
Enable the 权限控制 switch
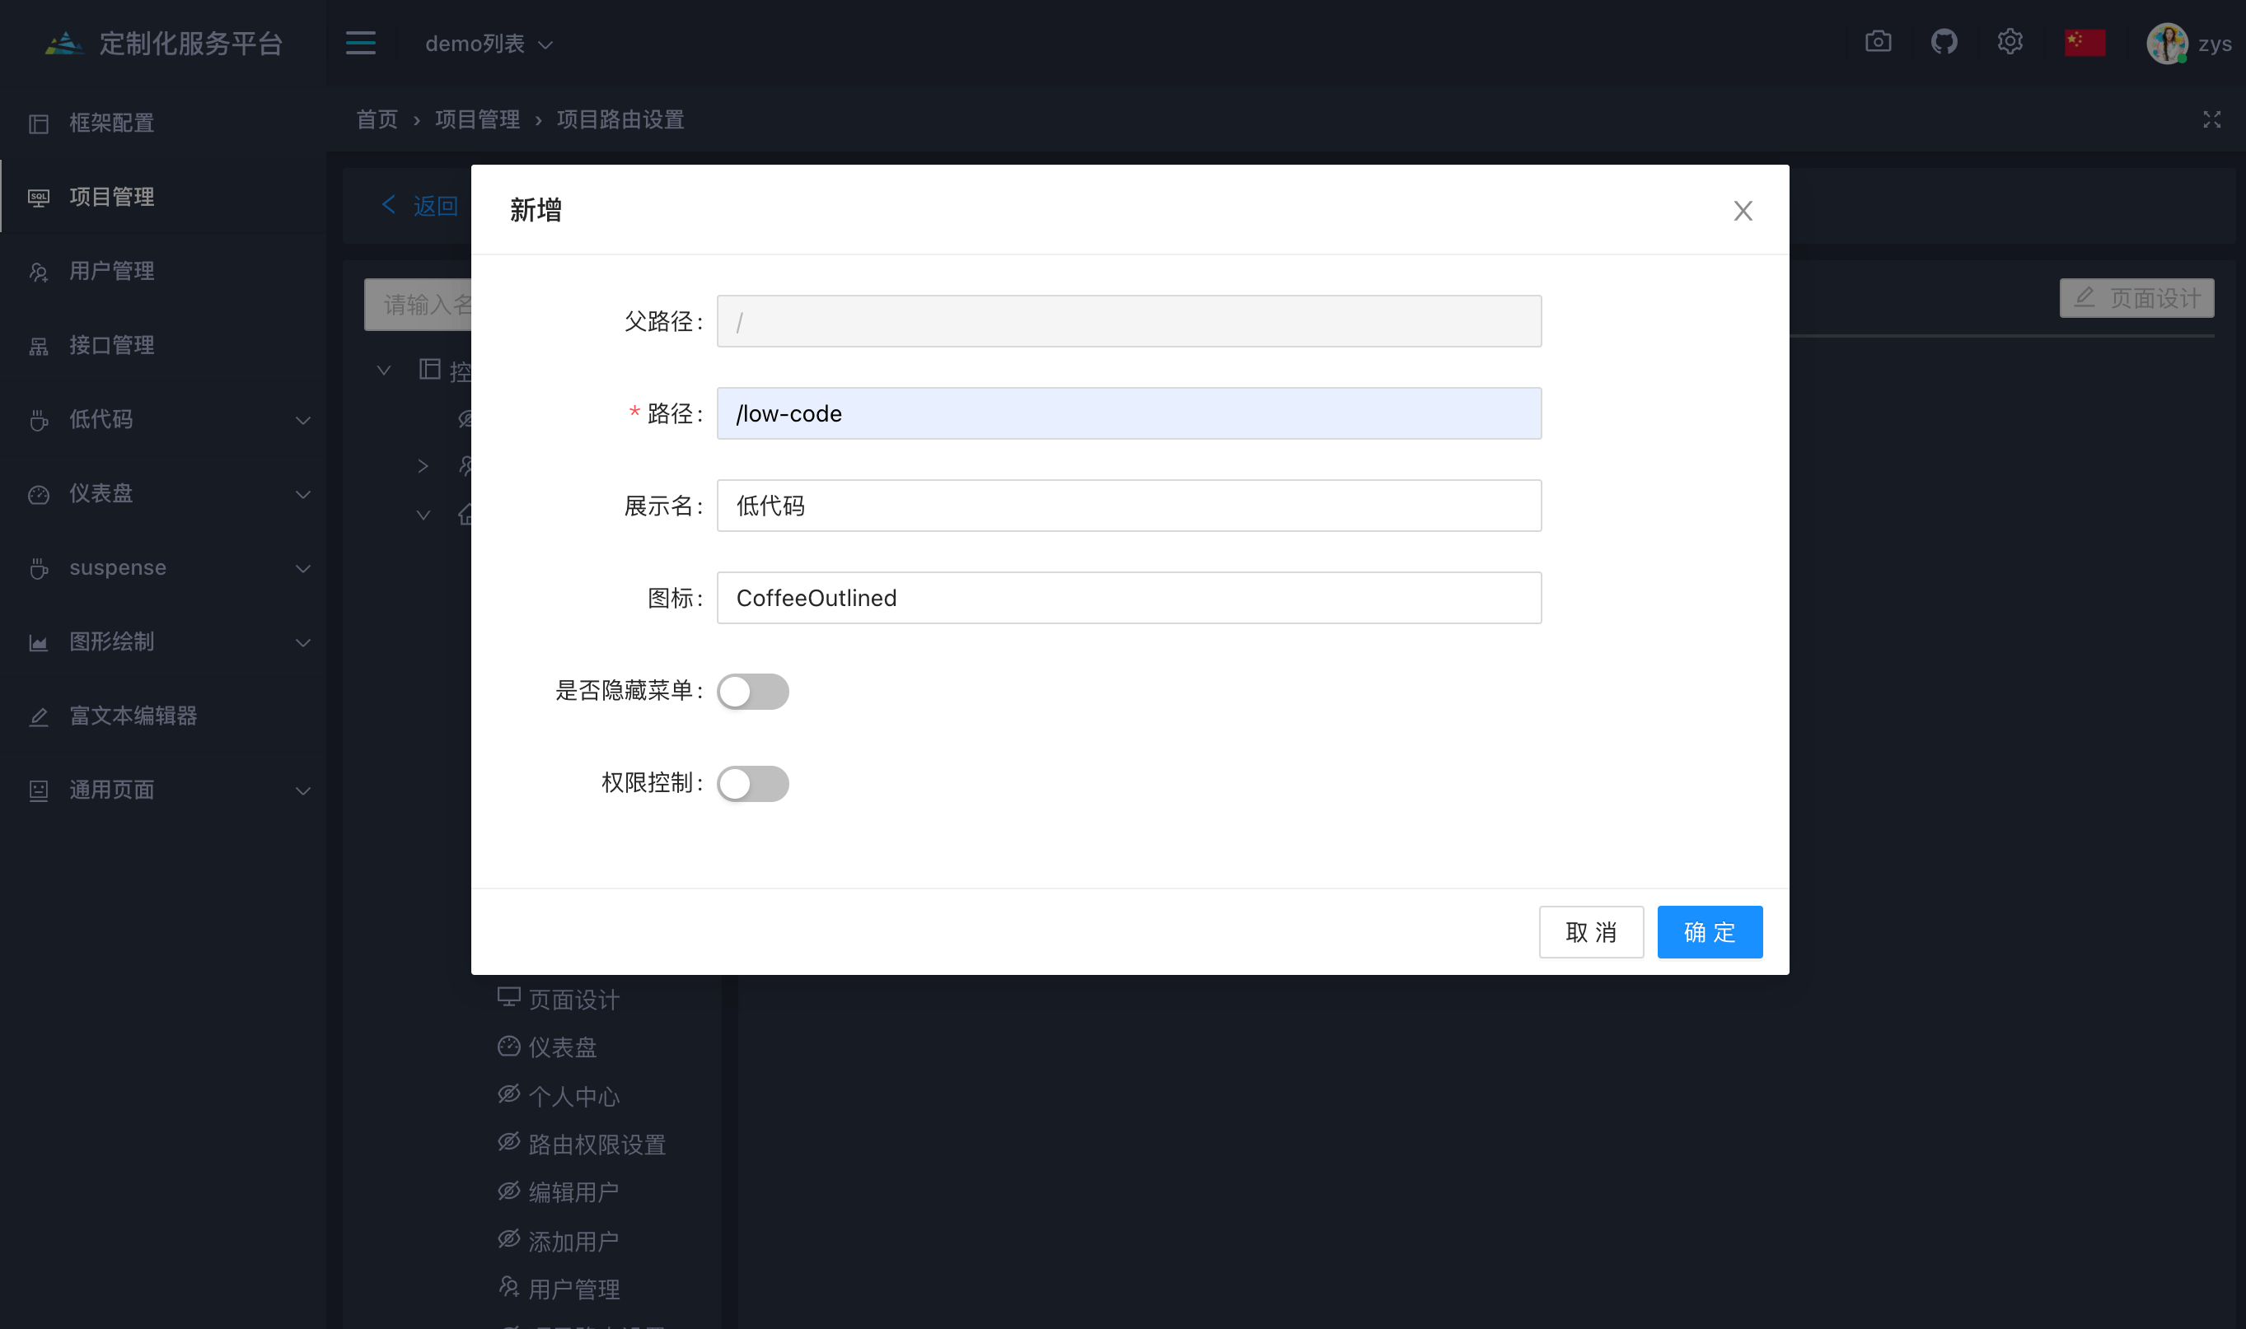(752, 784)
